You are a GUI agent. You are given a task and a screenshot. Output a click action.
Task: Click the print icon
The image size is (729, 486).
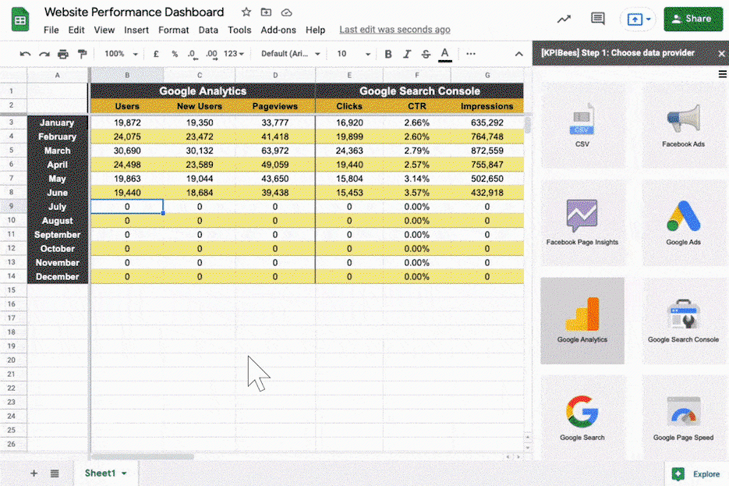coord(62,53)
